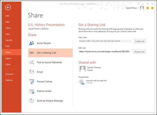Open the Sarah Filman account dropdown arrow
Screen dimensions: 157x115
pos(139,8)
